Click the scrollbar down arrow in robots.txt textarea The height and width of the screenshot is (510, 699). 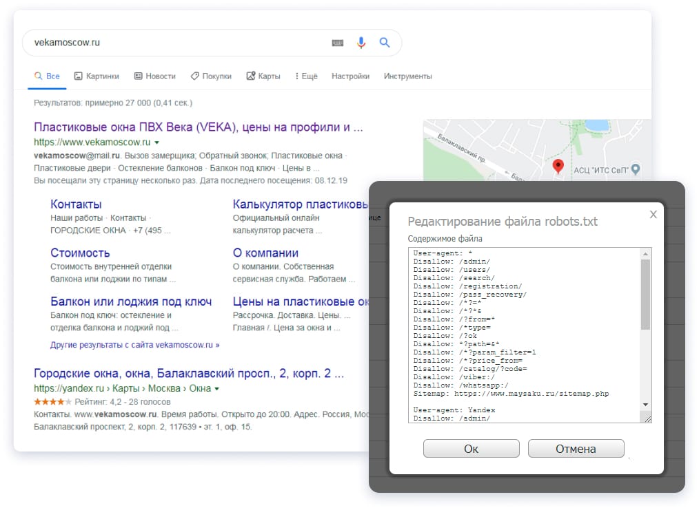click(645, 405)
